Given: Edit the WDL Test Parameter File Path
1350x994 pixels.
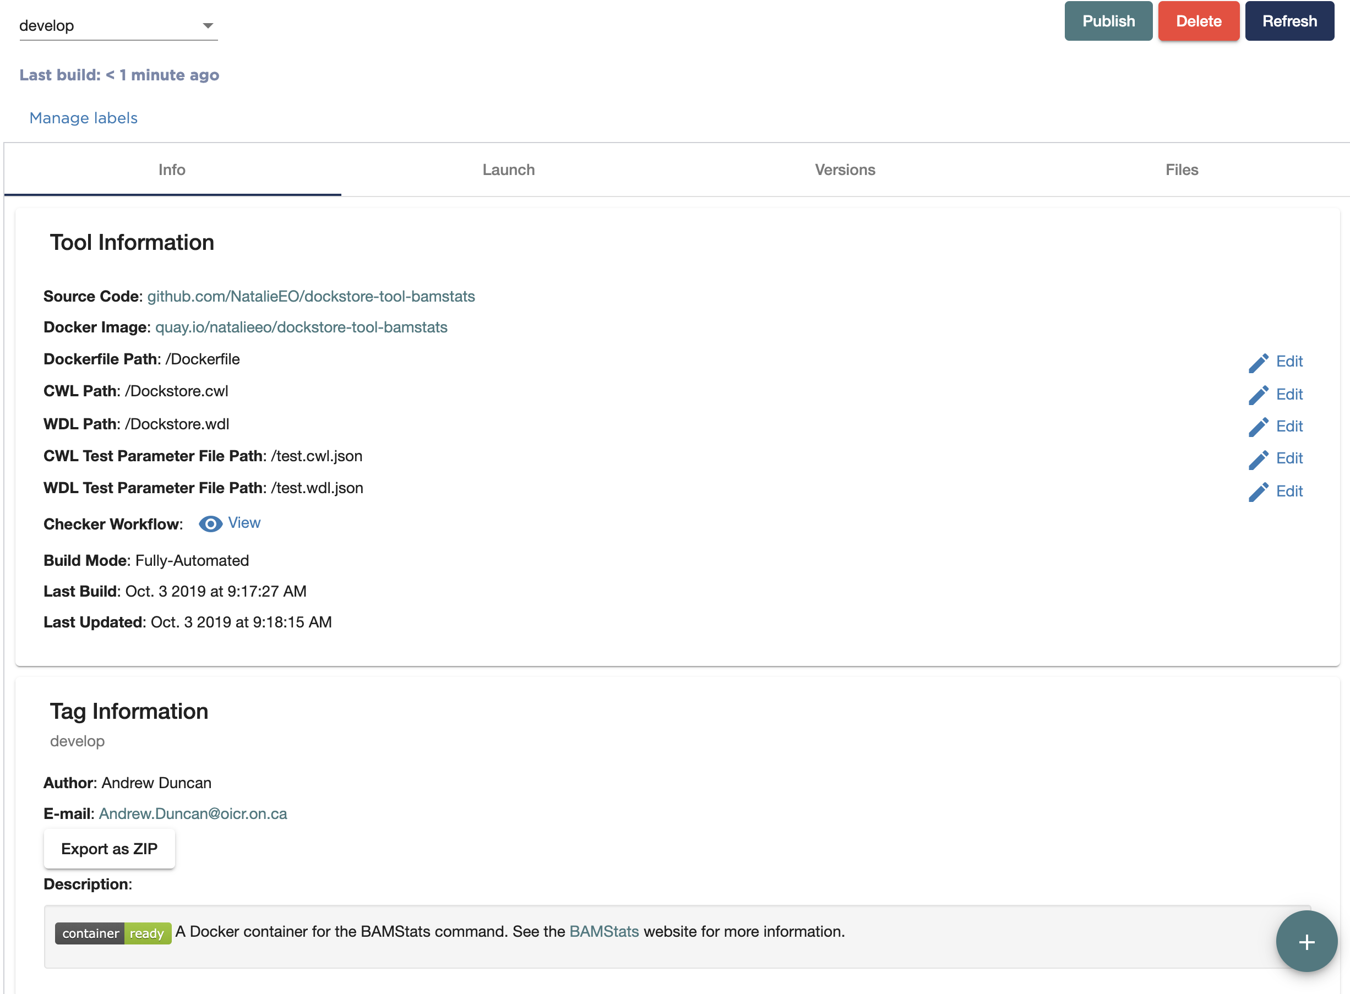Looking at the screenshot, I should 1288,491.
